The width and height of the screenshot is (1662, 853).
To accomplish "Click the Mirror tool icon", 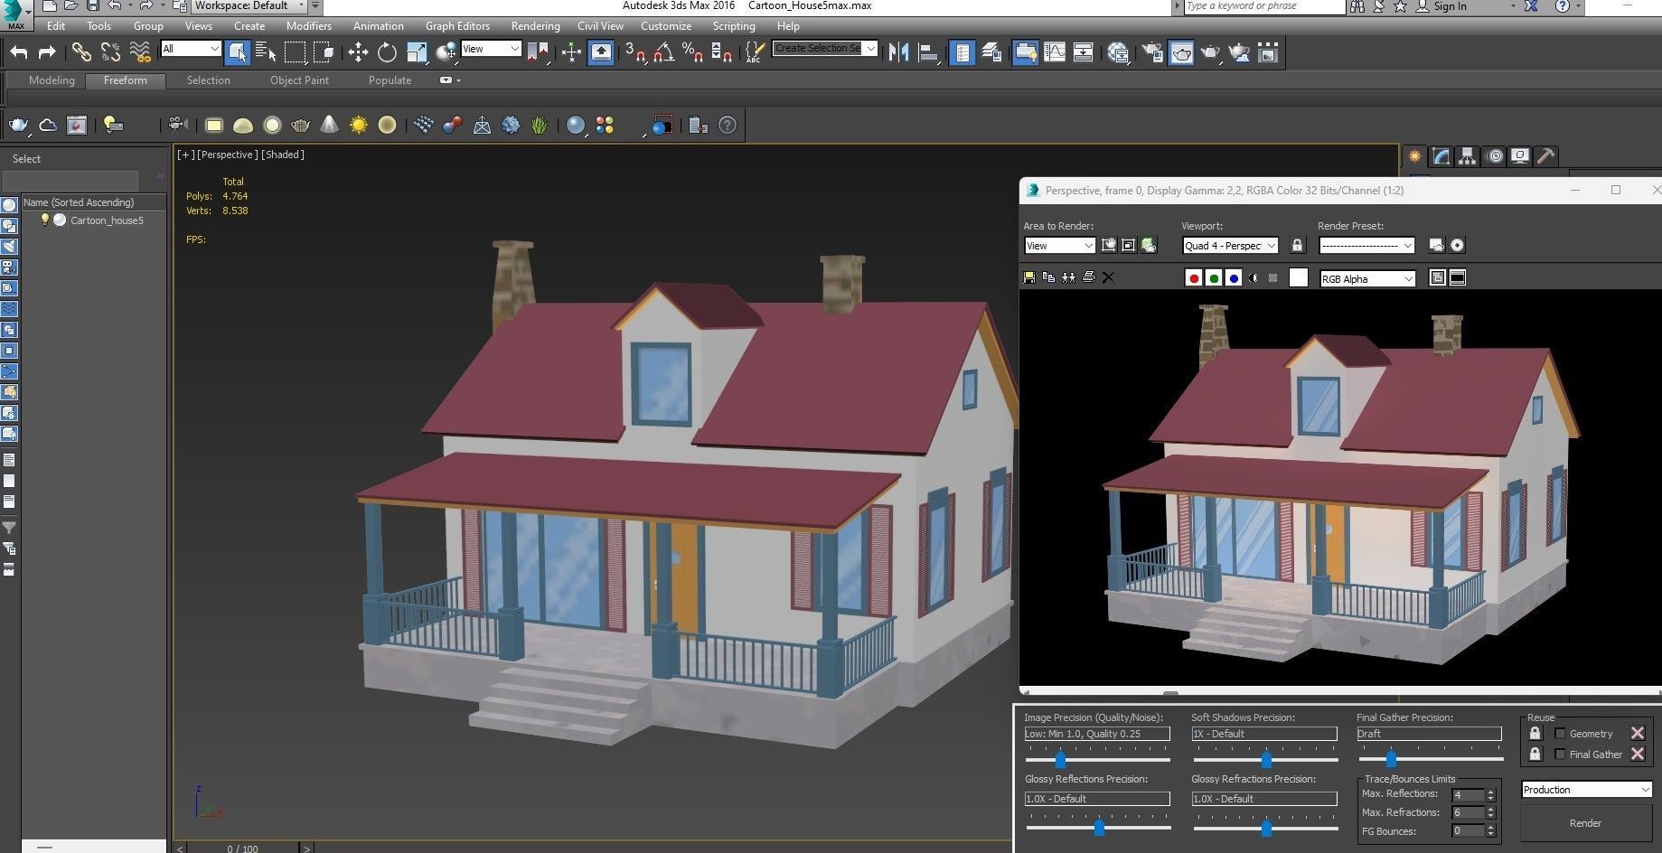I will 898,52.
